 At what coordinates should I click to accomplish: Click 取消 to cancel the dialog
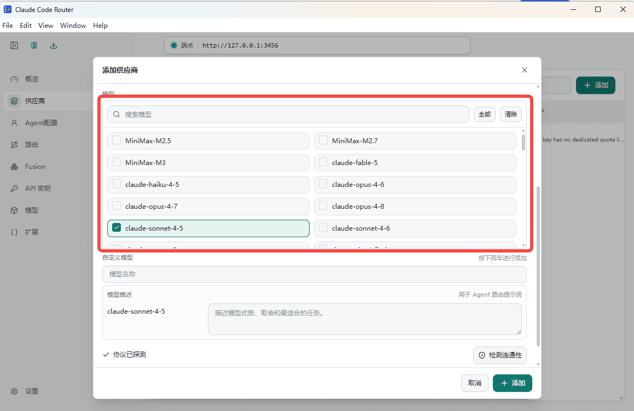pyautogui.click(x=475, y=383)
